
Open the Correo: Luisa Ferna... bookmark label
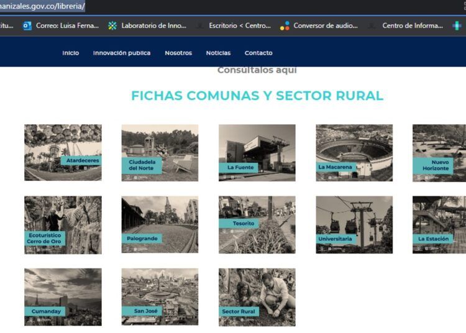pos(67,26)
